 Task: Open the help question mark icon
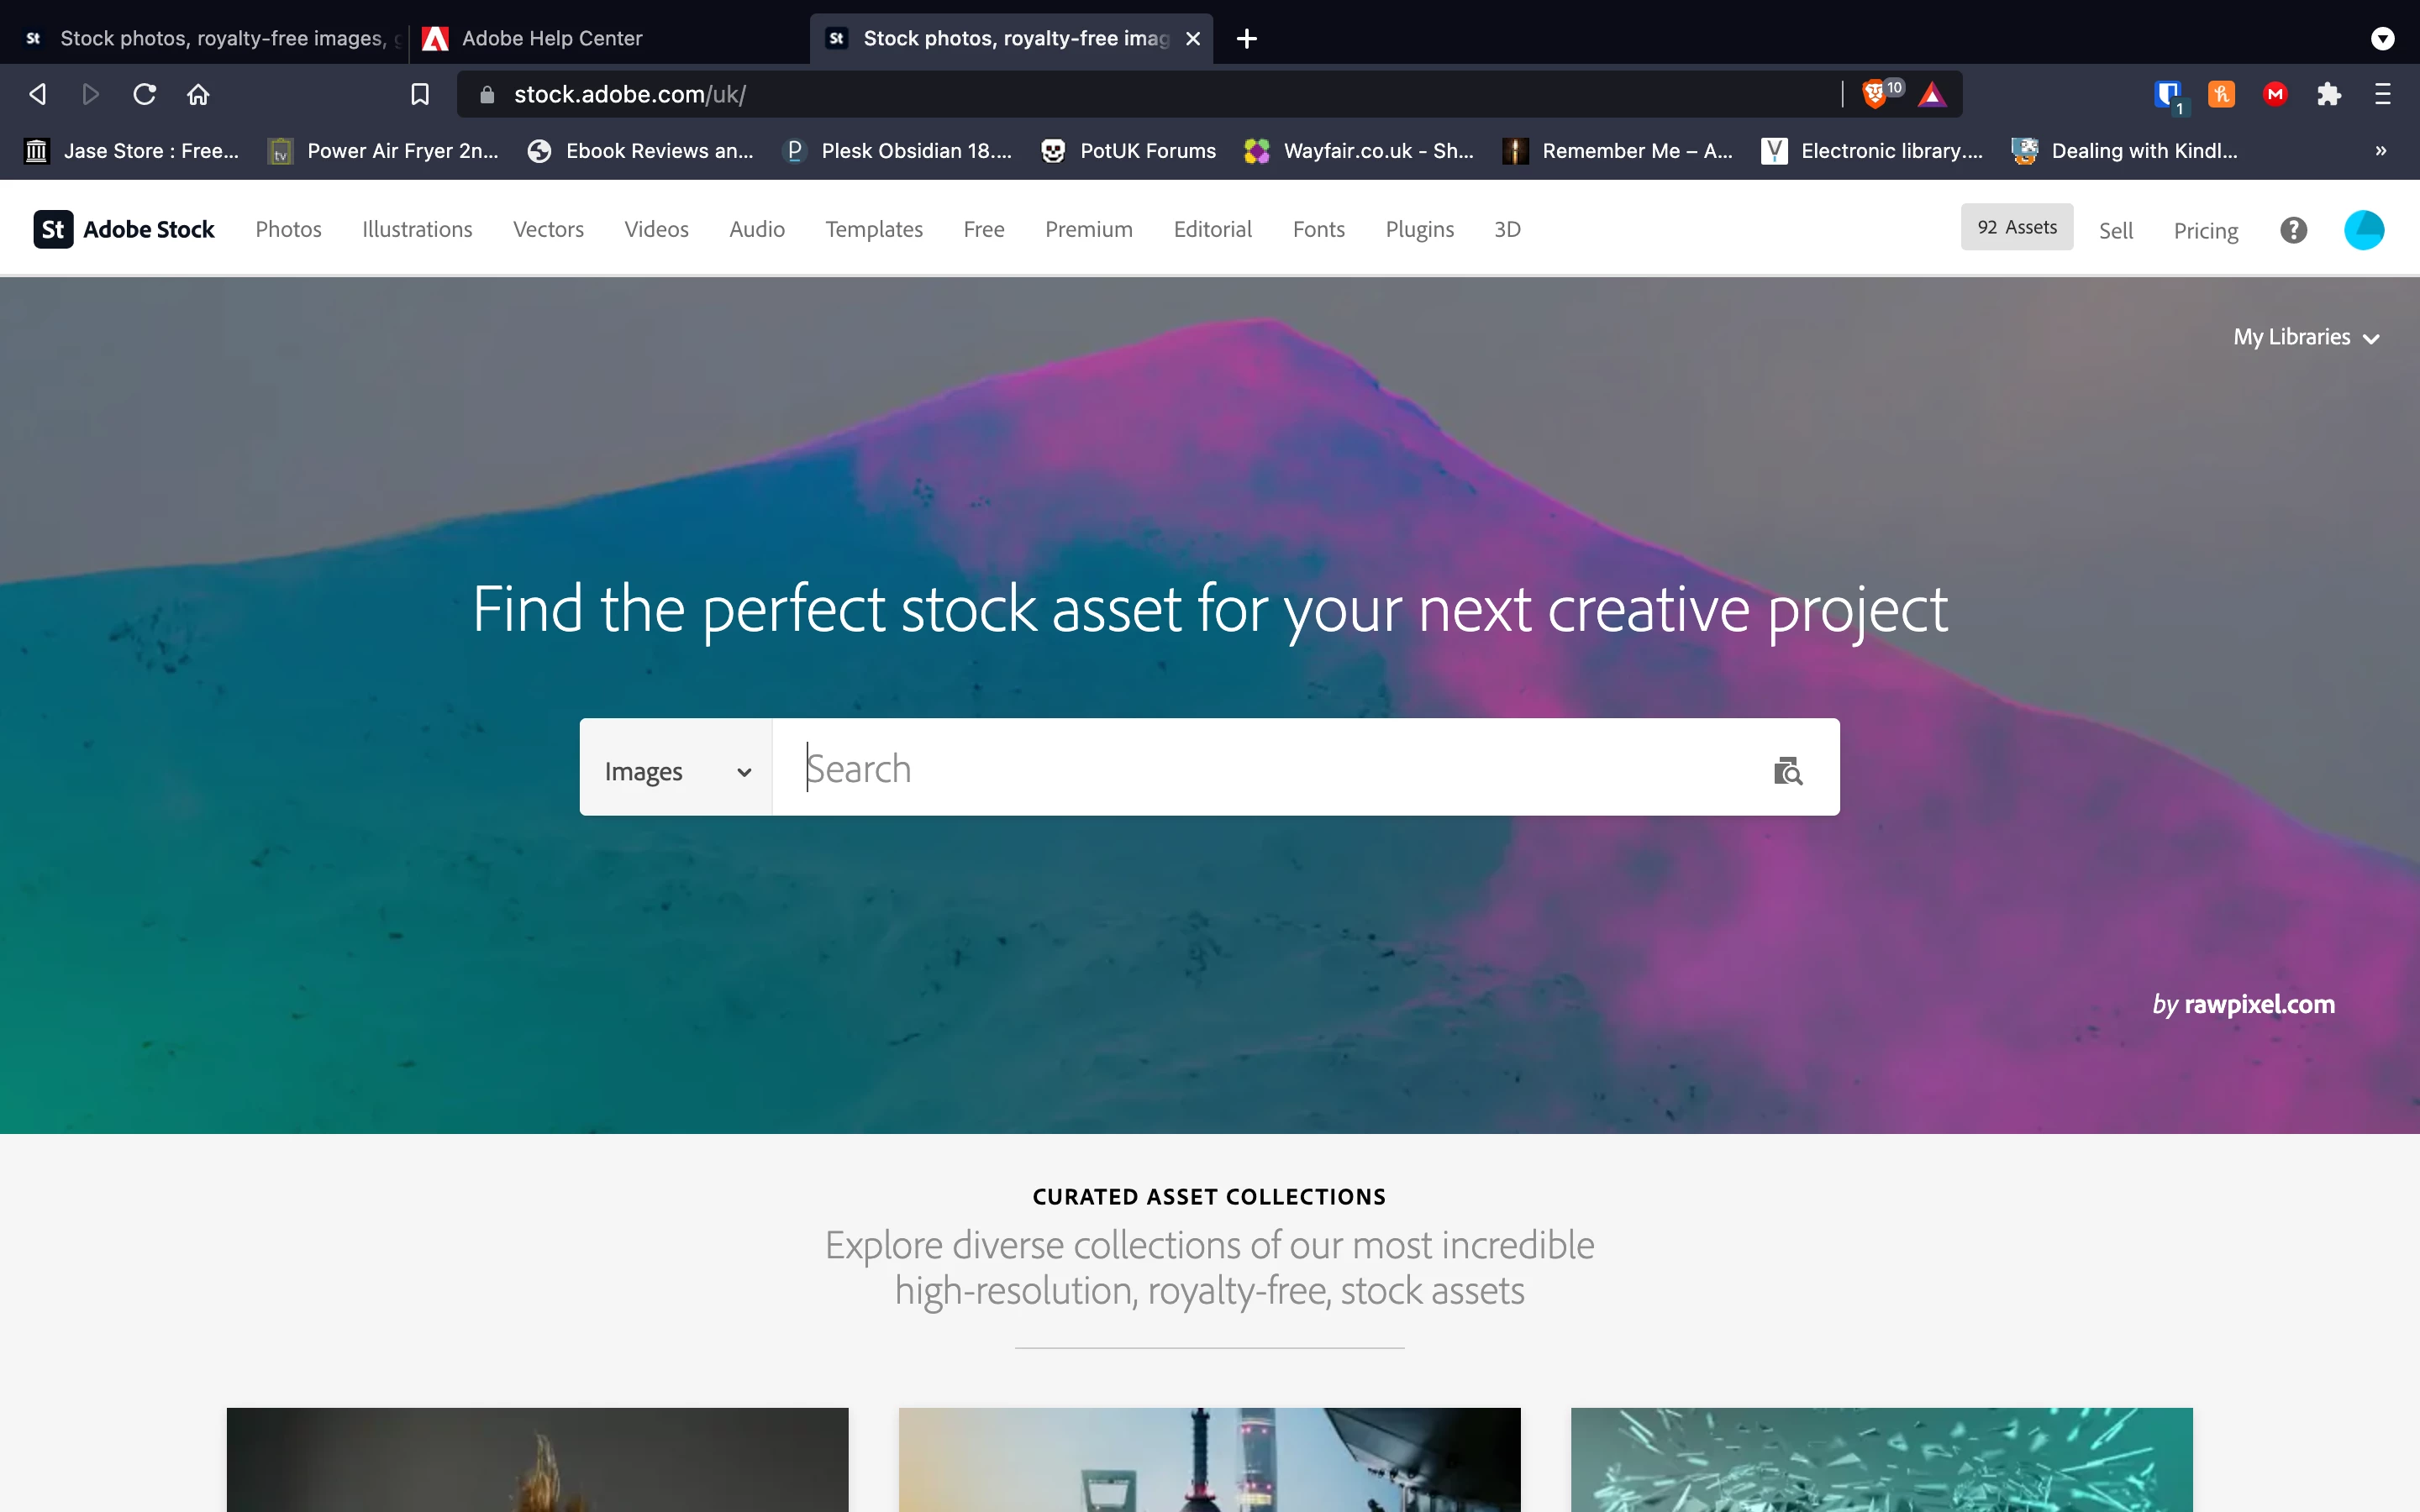click(2293, 230)
